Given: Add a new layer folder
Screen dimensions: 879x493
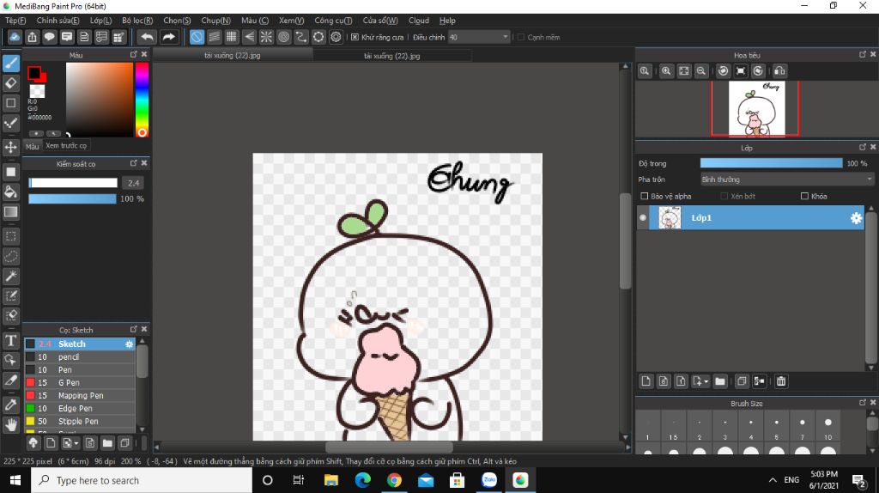Looking at the screenshot, I should (720, 381).
